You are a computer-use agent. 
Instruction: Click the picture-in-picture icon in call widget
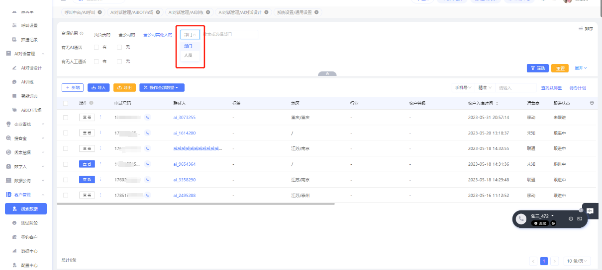click(580, 219)
